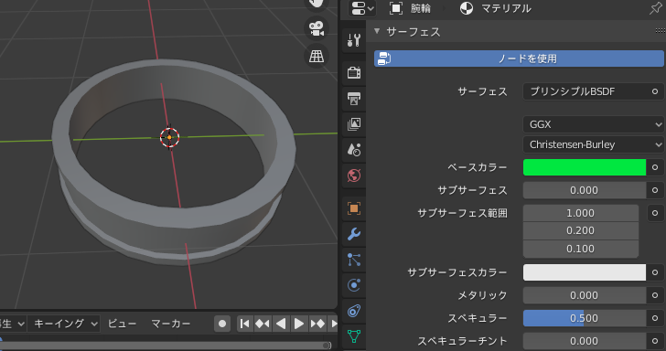Open the green ベースカラー color picker

pyautogui.click(x=585, y=167)
